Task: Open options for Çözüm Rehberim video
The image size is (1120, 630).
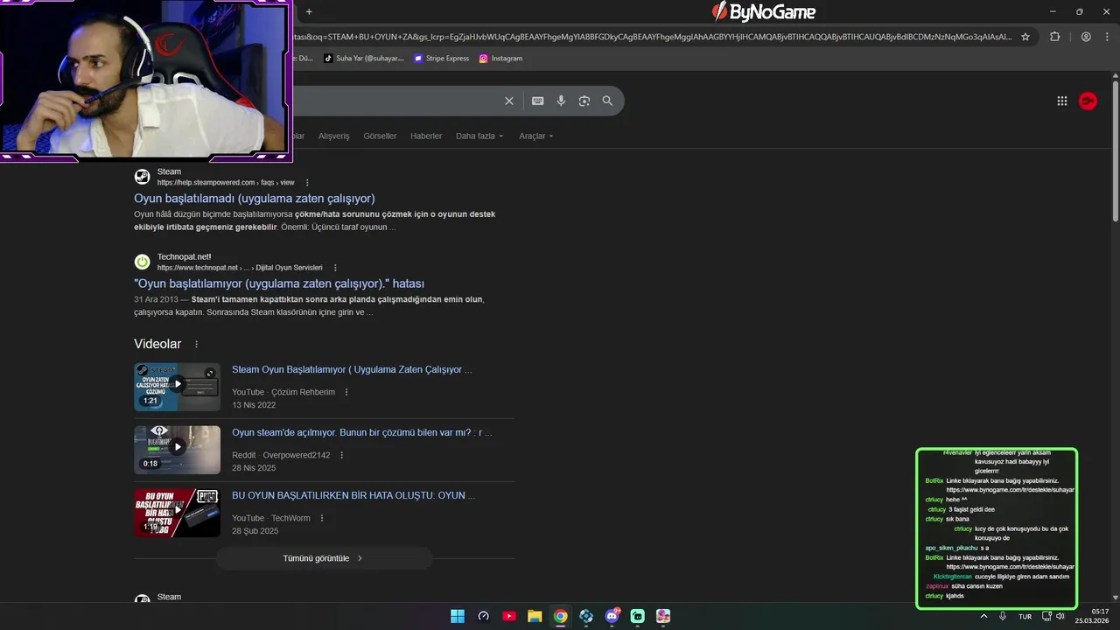Action: click(346, 392)
